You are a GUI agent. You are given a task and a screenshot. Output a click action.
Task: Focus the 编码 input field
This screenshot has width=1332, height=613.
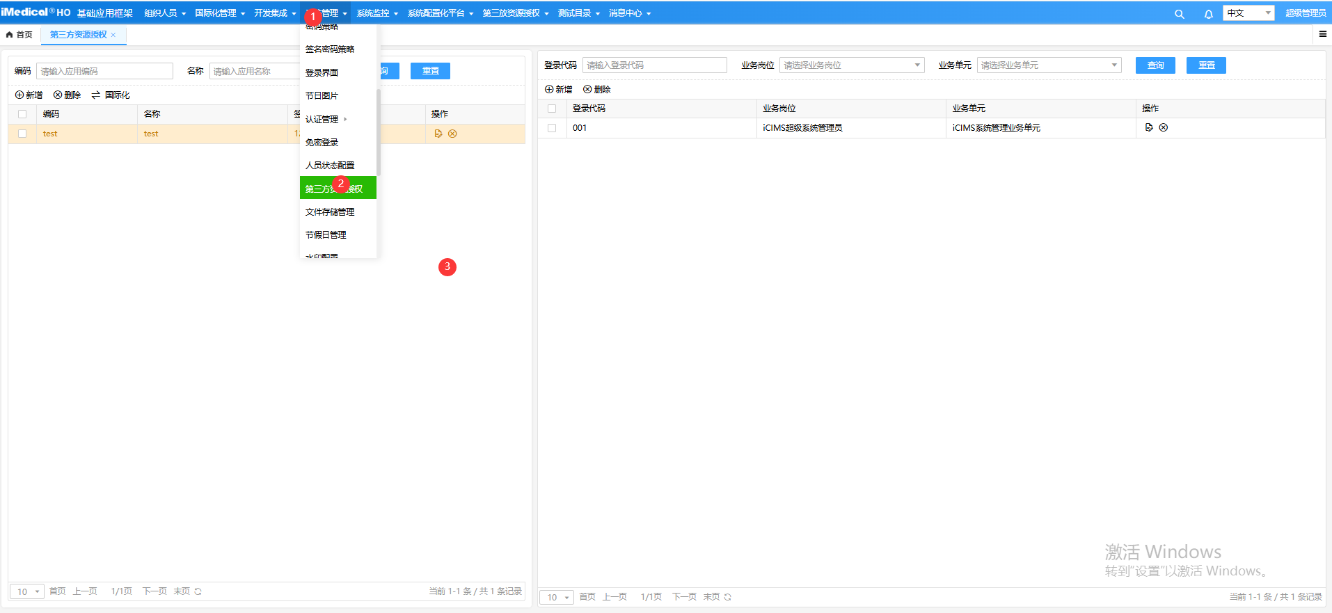104,71
